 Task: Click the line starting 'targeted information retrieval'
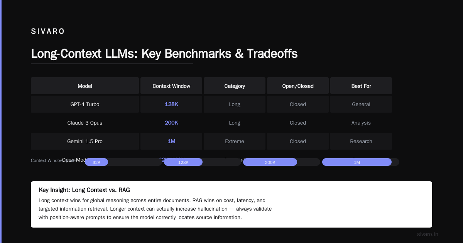tap(155, 209)
